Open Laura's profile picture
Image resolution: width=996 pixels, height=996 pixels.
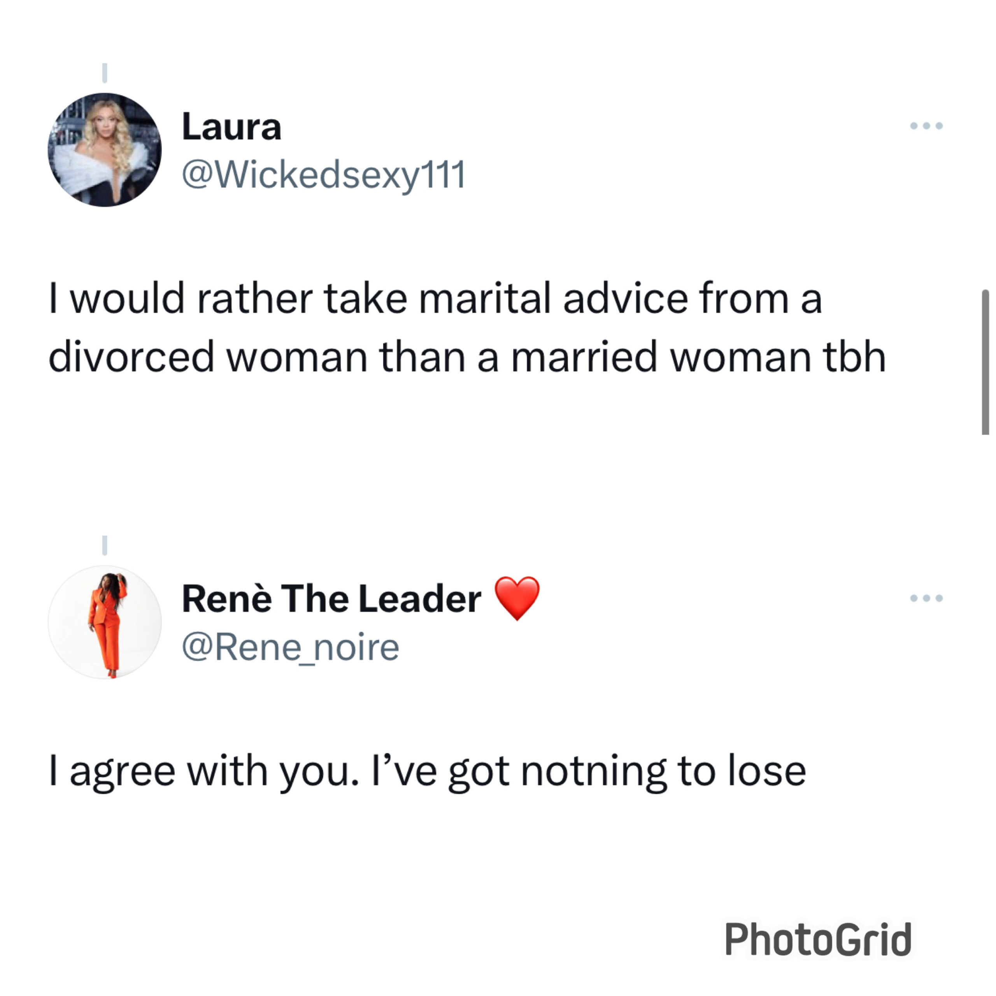coord(105,149)
